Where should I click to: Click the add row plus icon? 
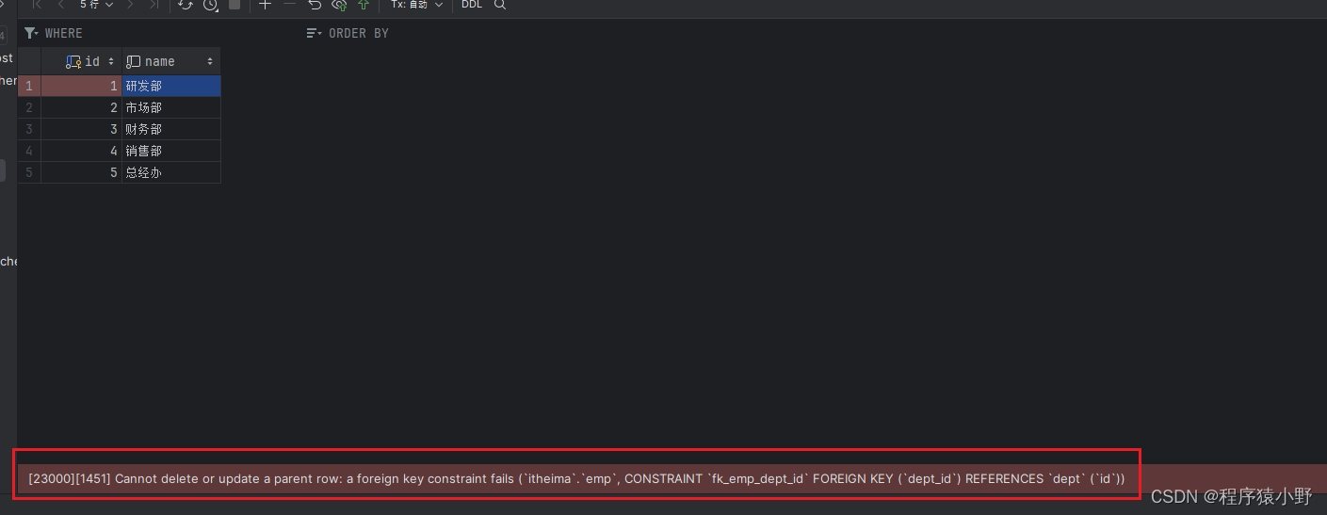pos(265,5)
